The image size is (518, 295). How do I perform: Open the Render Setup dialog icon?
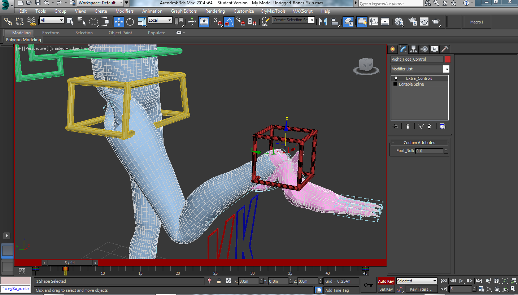point(412,22)
